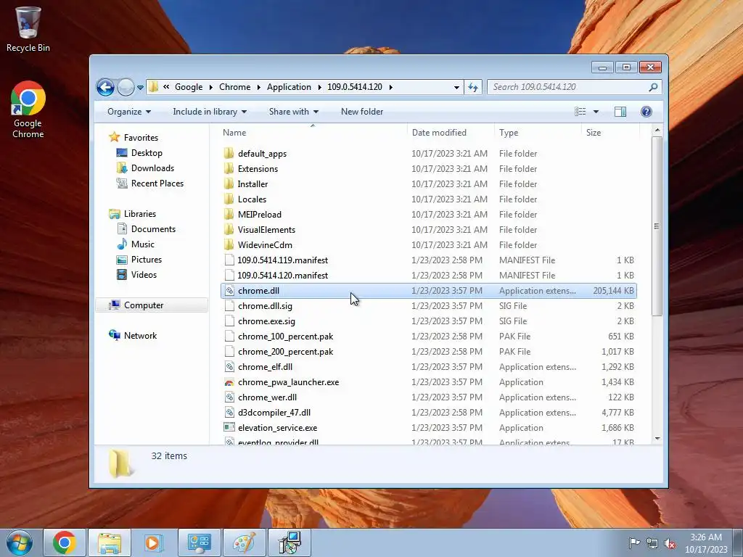The height and width of the screenshot is (557, 743).
Task: Select chrome_100_percent.pak file
Action: [x=428, y=337]
